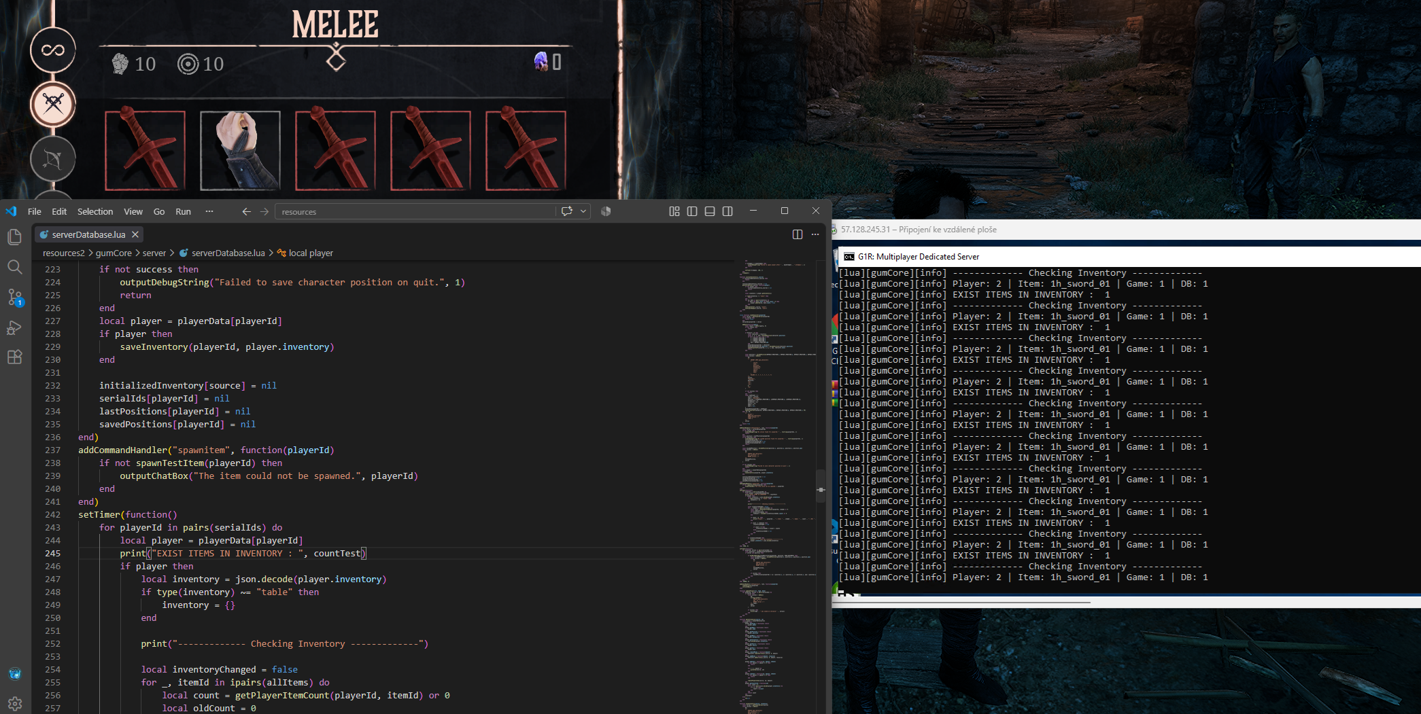This screenshot has width=1421, height=714.
Task: Open Copilot chat from the title bar
Action: [567, 211]
